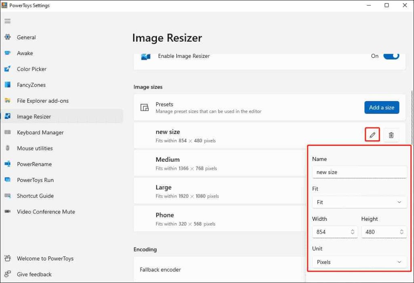Screen dimensions: 414x283
Task: Adjust the Height value stepper arrows
Action: pos(401,232)
